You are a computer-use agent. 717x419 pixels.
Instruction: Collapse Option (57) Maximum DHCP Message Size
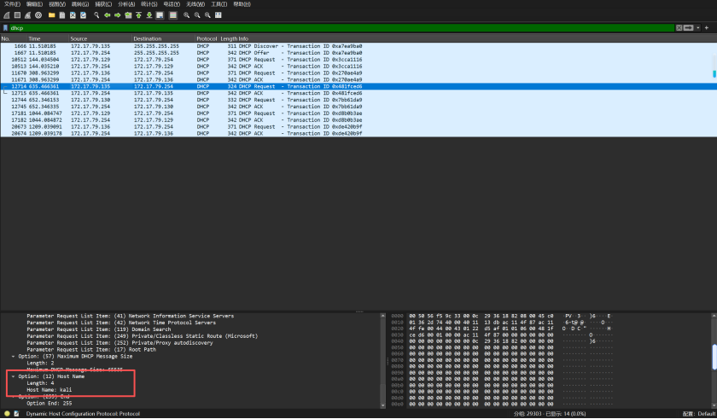(12, 356)
